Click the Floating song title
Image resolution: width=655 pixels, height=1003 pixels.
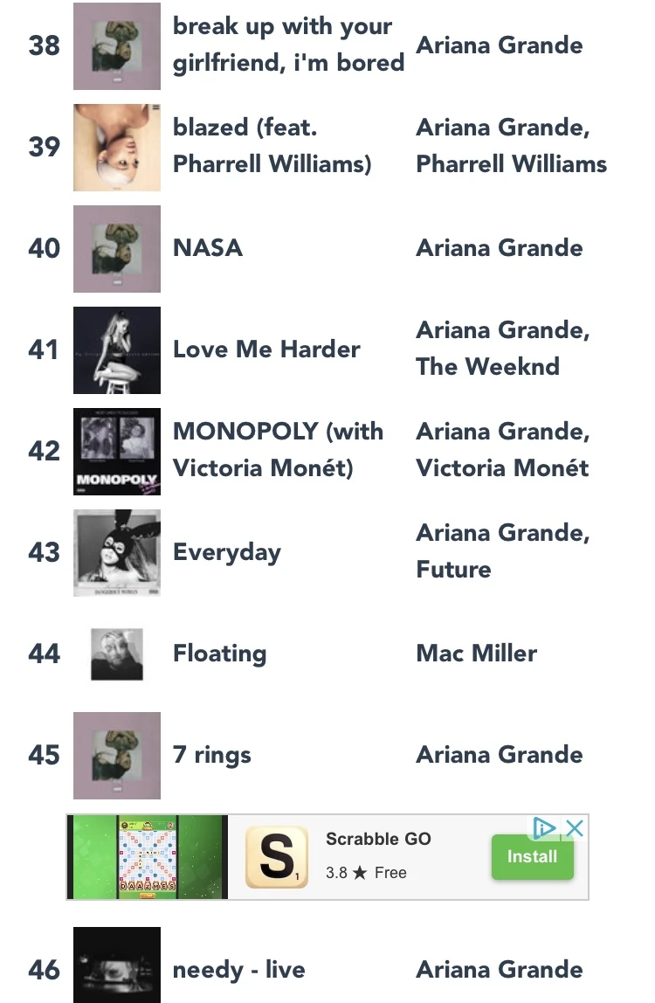219,654
